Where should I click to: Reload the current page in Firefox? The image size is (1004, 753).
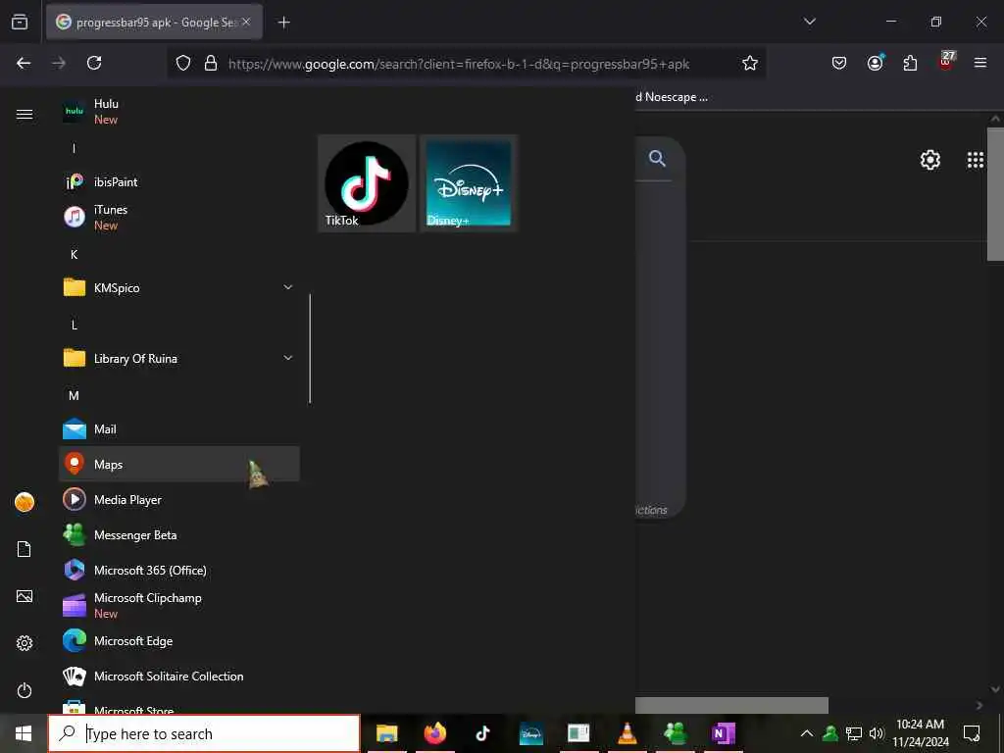[x=94, y=63]
